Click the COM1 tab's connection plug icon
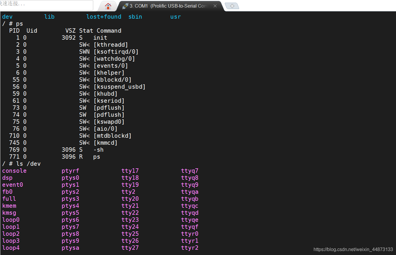The height and width of the screenshot is (255, 396). tap(125, 6)
